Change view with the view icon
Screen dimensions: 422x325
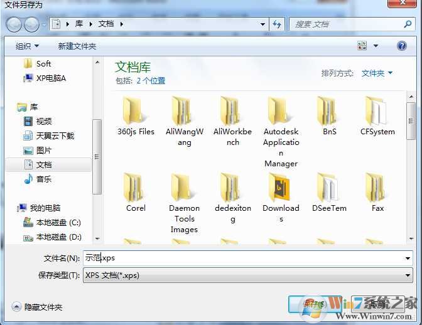(x=362, y=46)
